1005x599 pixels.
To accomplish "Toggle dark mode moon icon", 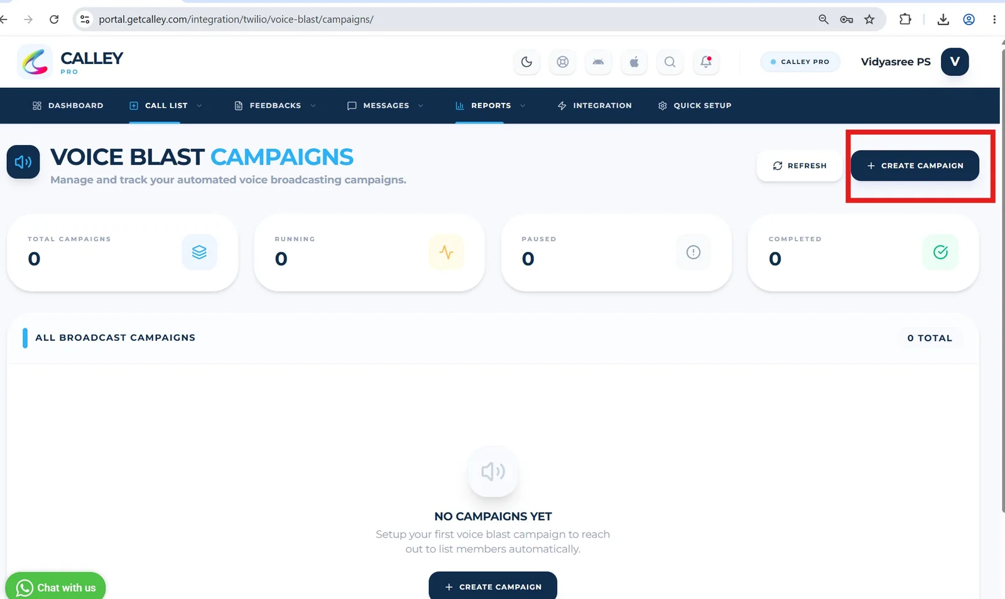I will point(526,62).
